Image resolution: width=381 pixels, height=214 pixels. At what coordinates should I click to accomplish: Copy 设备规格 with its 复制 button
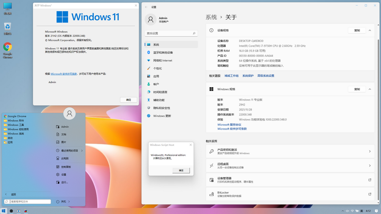pos(357,30)
